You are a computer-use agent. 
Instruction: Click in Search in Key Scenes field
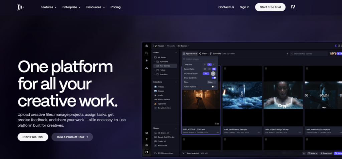[309, 54]
